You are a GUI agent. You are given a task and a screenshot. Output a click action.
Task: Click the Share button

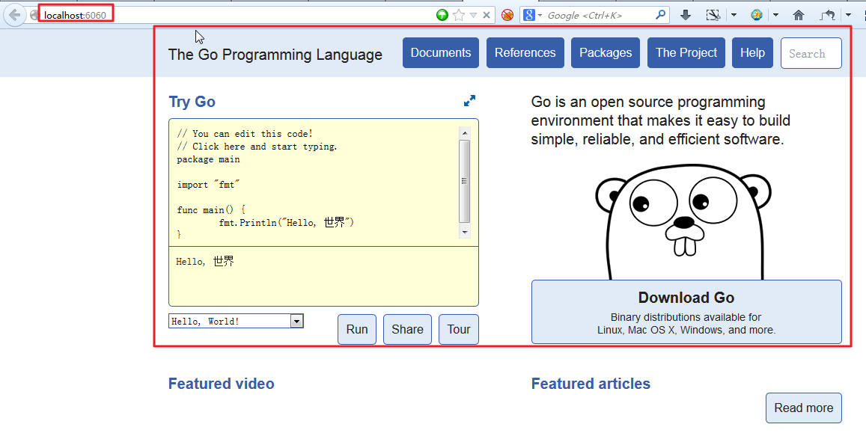coord(408,329)
